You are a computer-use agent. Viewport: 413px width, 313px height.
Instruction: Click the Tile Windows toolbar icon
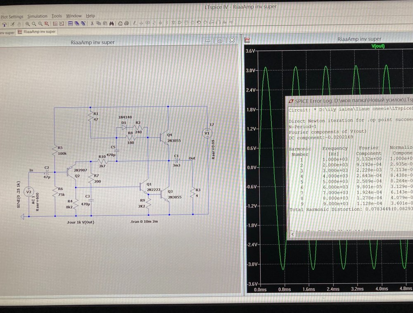[x=70, y=24]
